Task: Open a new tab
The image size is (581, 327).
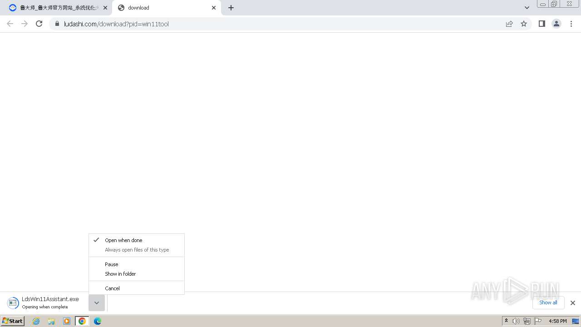Action: click(x=231, y=8)
